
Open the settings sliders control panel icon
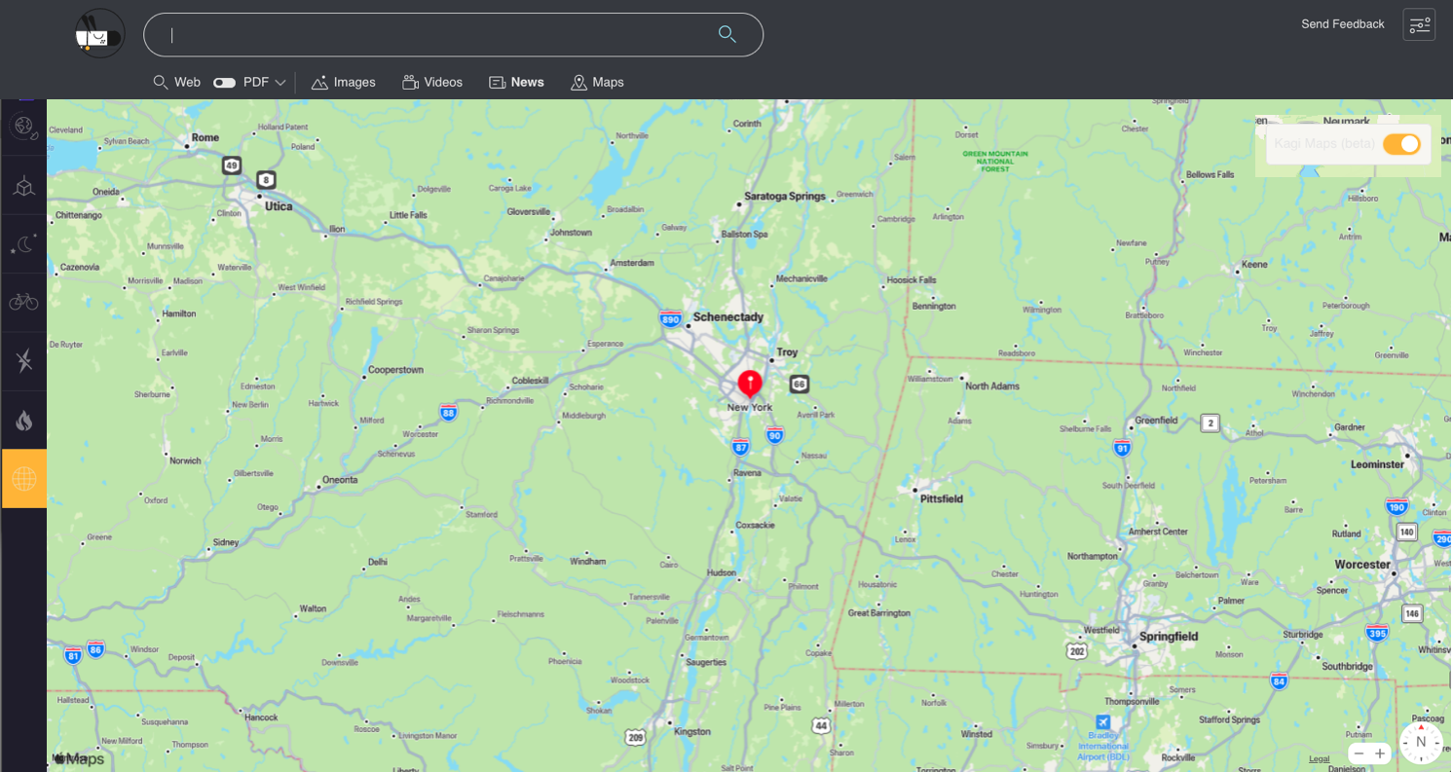1418,24
